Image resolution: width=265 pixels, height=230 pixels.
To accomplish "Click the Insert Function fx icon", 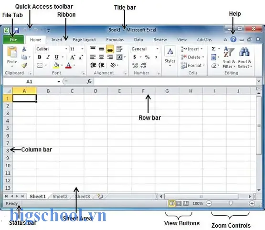I will pos(89,81).
